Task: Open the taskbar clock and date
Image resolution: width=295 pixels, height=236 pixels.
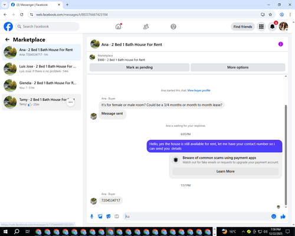Action: click(276, 231)
